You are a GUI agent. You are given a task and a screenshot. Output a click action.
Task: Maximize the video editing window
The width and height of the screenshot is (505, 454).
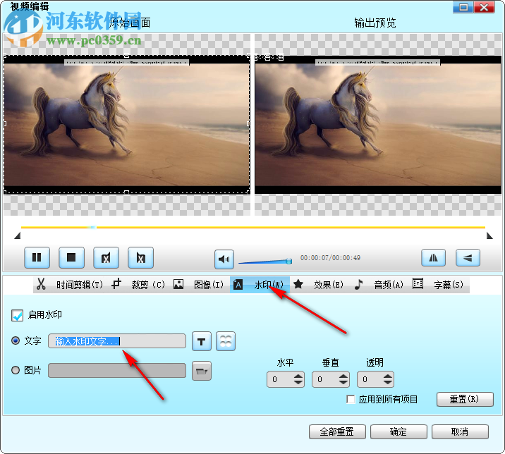pos(463,7)
